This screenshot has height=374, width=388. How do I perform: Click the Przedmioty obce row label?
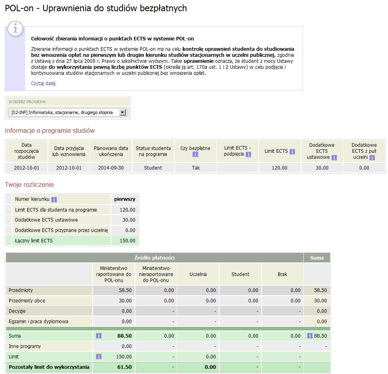pos(27,300)
